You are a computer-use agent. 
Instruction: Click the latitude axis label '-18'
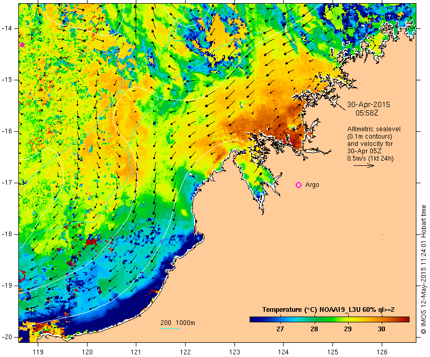[6, 234]
